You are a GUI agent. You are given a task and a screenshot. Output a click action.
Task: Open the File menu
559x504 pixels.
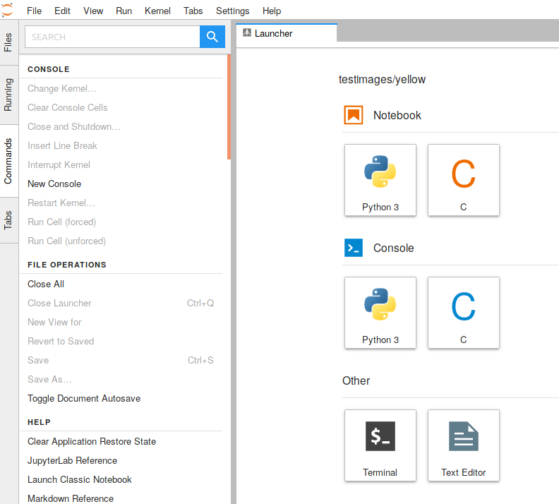(x=34, y=11)
